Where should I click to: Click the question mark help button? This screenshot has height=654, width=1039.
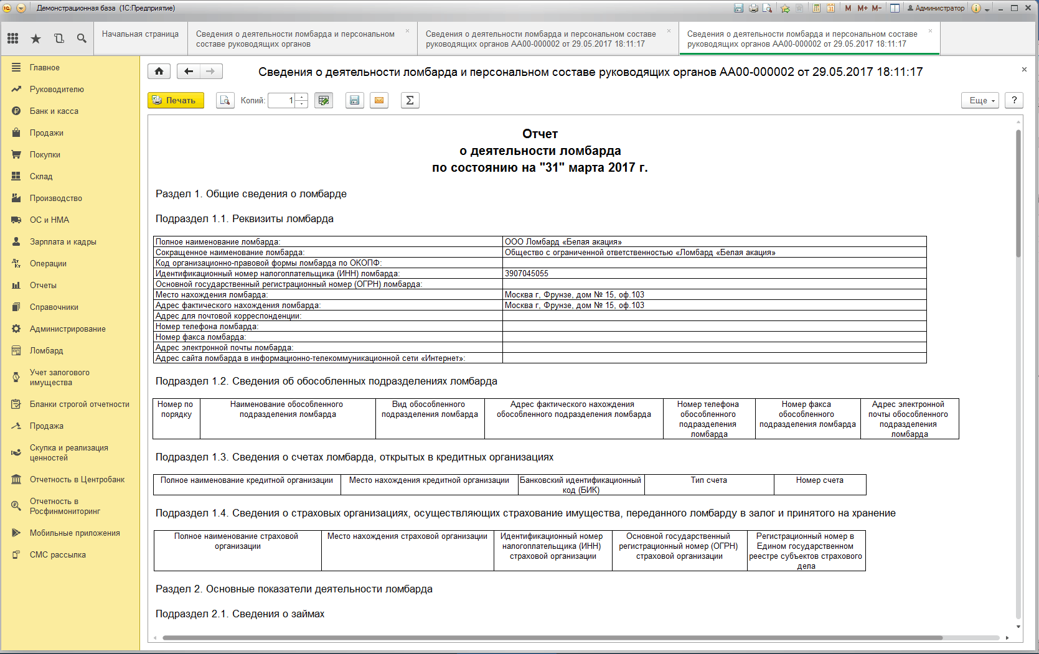(1014, 100)
